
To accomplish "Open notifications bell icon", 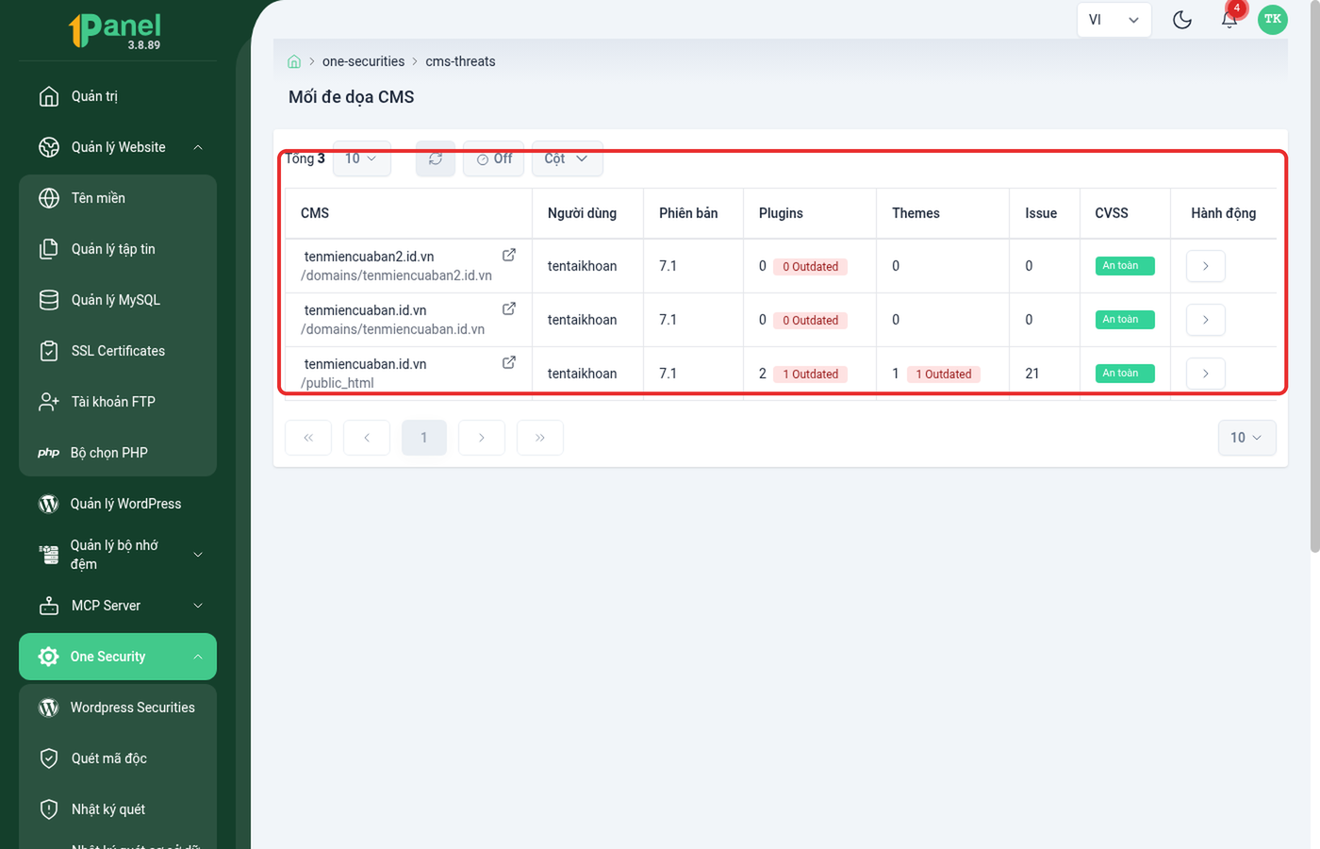I will [1229, 19].
